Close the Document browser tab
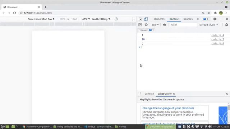The image size is (230, 129). pyautogui.click(x=39, y=7)
